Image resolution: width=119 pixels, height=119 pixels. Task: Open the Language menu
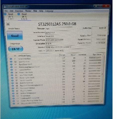(x=49, y=11)
